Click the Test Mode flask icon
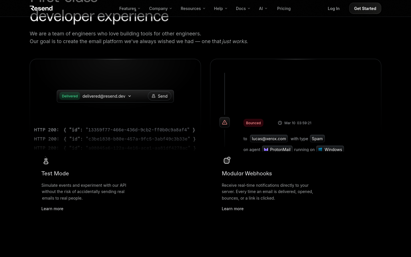 click(46, 161)
